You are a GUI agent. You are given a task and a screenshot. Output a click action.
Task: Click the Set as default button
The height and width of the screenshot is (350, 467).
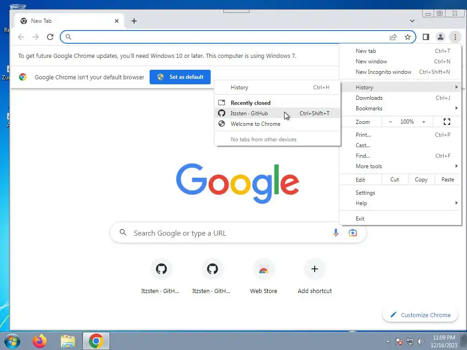tap(180, 77)
